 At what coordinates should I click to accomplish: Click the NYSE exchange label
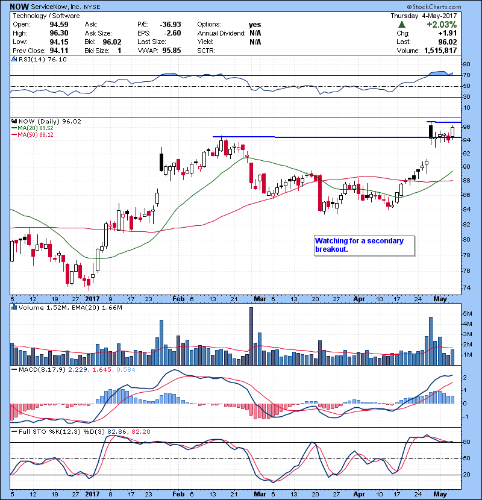point(92,7)
